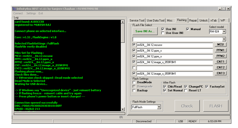Enable the Backup checkbox

coord(134,90)
